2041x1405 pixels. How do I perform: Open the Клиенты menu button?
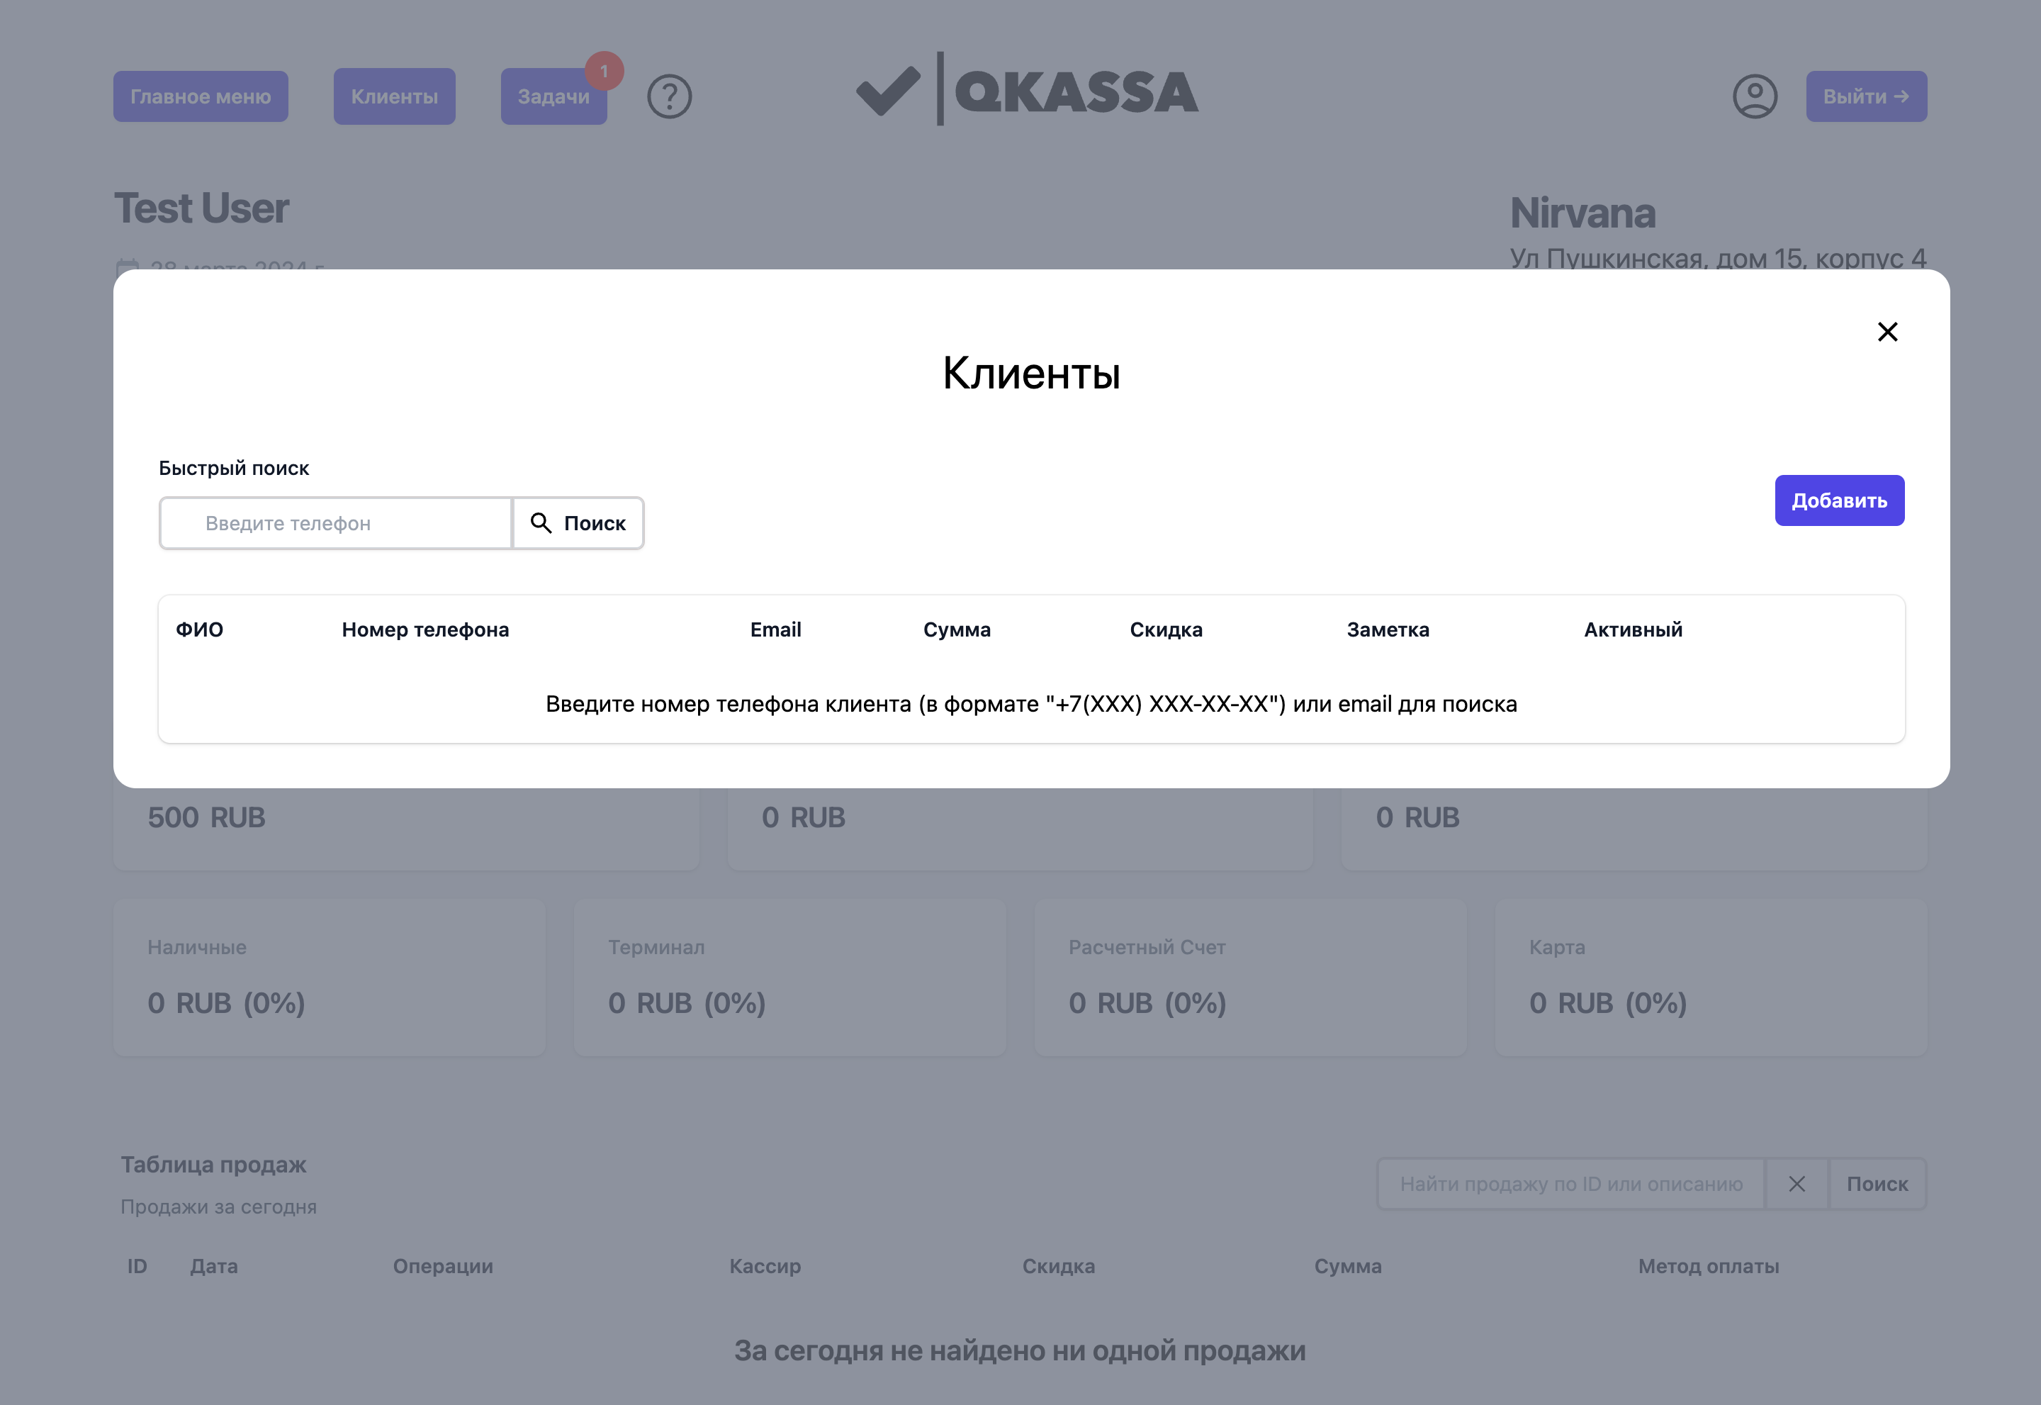394,97
